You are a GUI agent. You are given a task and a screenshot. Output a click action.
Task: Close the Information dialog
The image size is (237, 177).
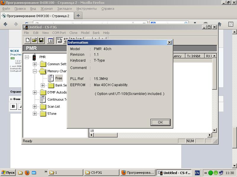[169, 42]
